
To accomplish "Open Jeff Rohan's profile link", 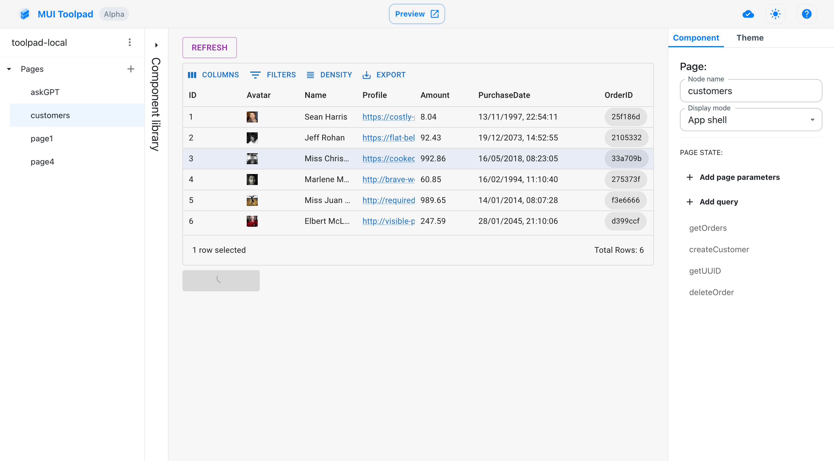I will click(389, 138).
